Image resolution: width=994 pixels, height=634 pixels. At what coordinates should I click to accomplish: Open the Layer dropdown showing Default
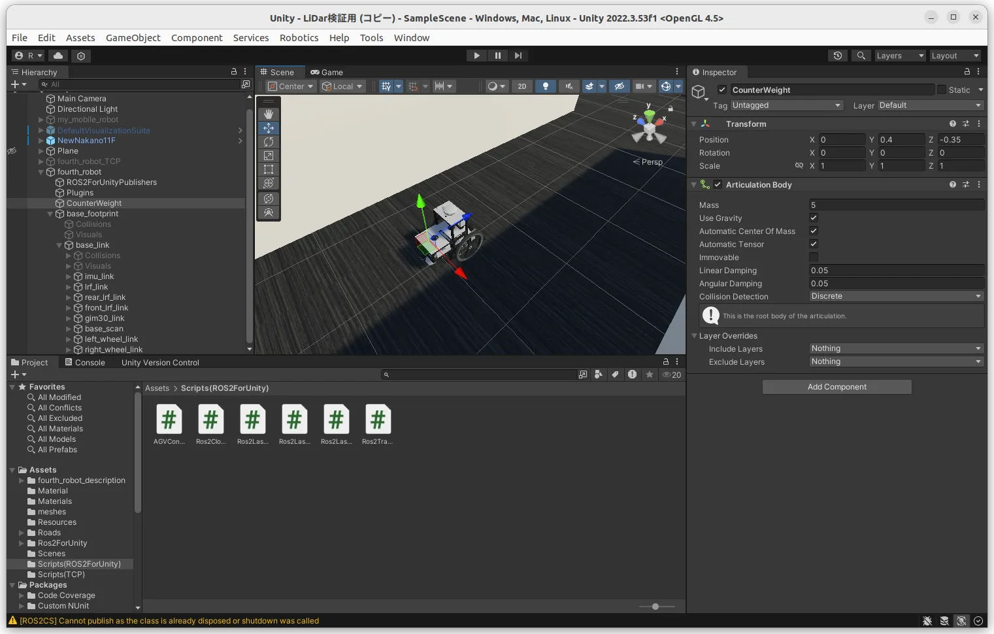coord(931,105)
